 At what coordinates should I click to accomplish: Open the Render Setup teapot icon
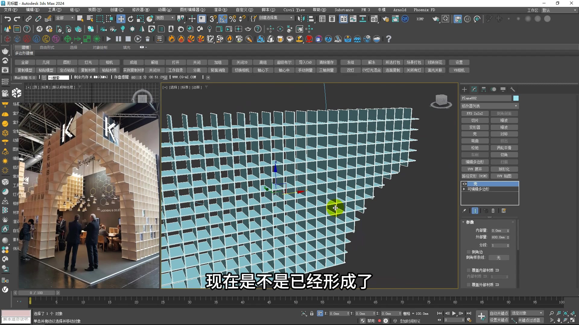(x=385, y=19)
